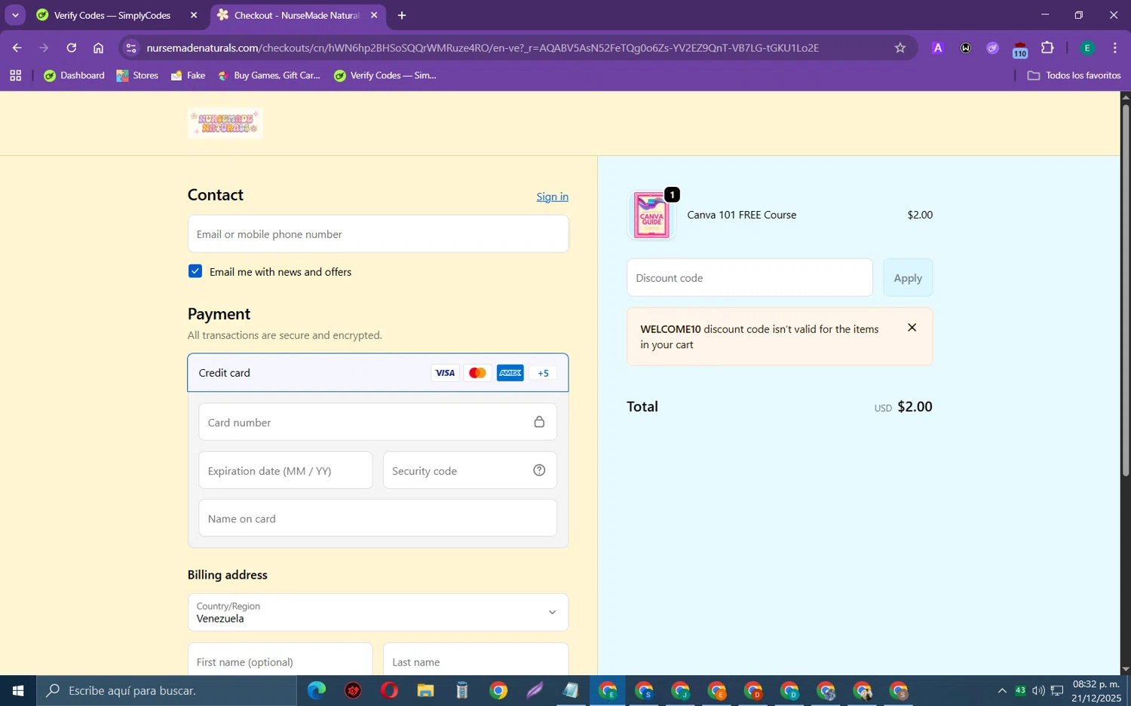1131x706 pixels.
Task: Switch to the Checkout - NurseMade Naturals tab
Action: pos(296,15)
